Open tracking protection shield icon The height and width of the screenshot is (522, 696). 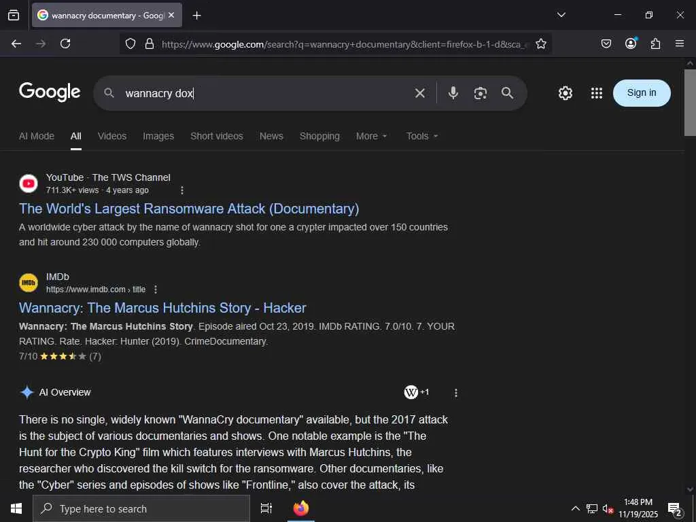[130, 43]
